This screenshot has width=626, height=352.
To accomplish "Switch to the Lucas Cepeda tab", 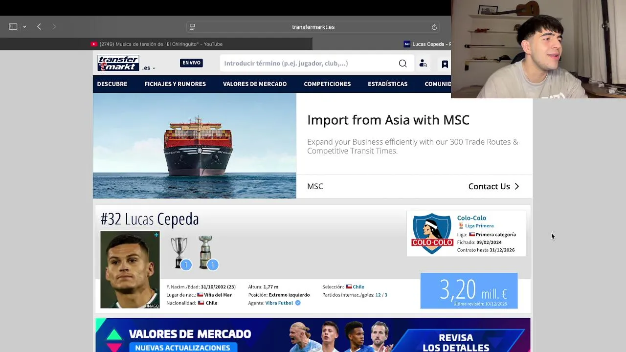I will point(427,44).
